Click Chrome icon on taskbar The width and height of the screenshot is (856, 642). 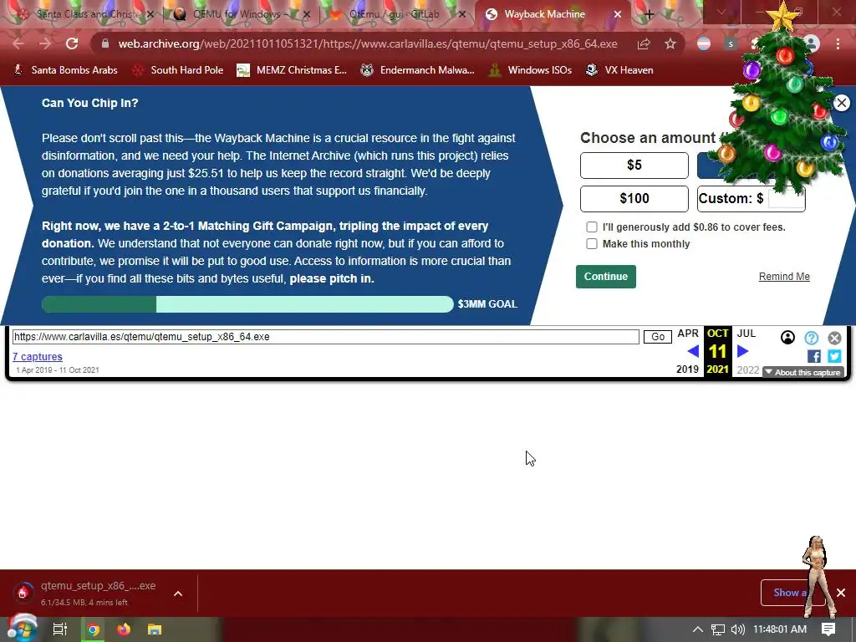(x=94, y=629)
